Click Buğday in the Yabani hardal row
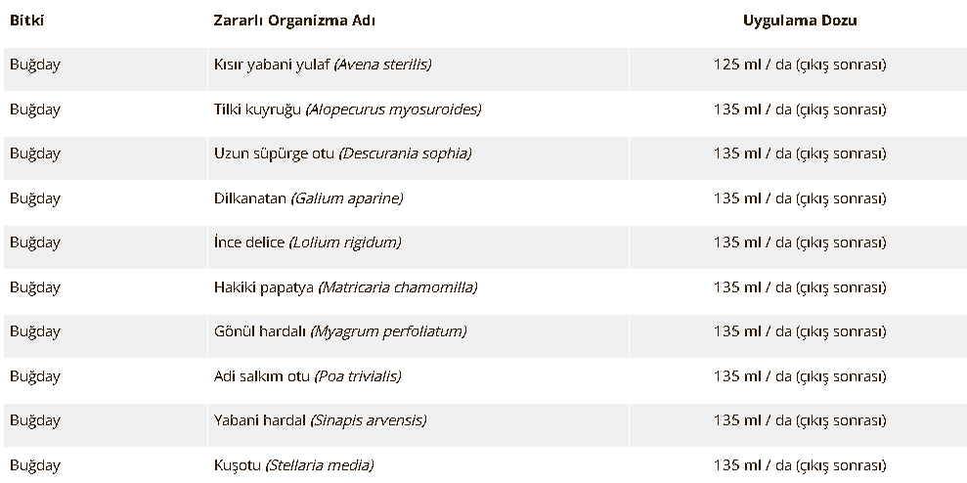The image size is (967, 483). pos(35,420)
